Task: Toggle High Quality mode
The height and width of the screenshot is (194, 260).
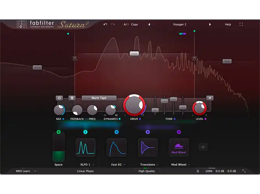Action: pyautogui.click(x=147, y=171)
